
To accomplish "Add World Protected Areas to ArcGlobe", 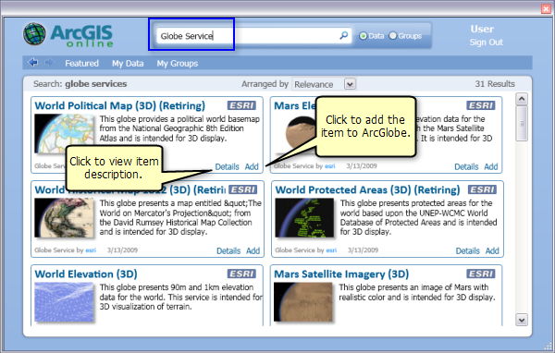I will (x=492, y=250).
